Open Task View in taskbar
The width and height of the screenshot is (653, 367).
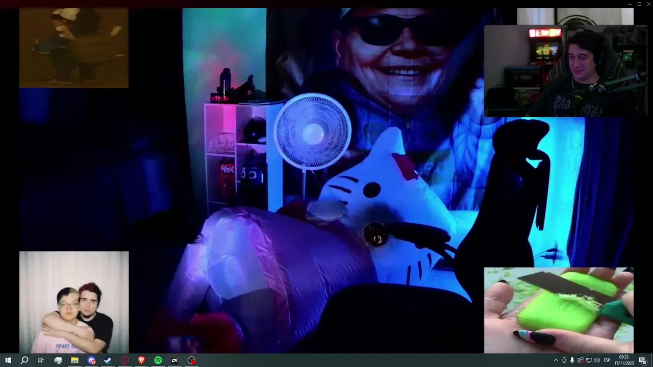(x=41, y=360)
